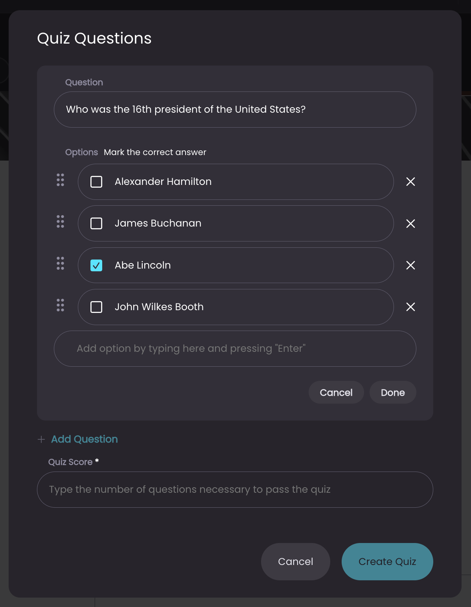Screen dimensions: 471x607
Task: Click the Create Quiz button
Action: coord(387,561)
